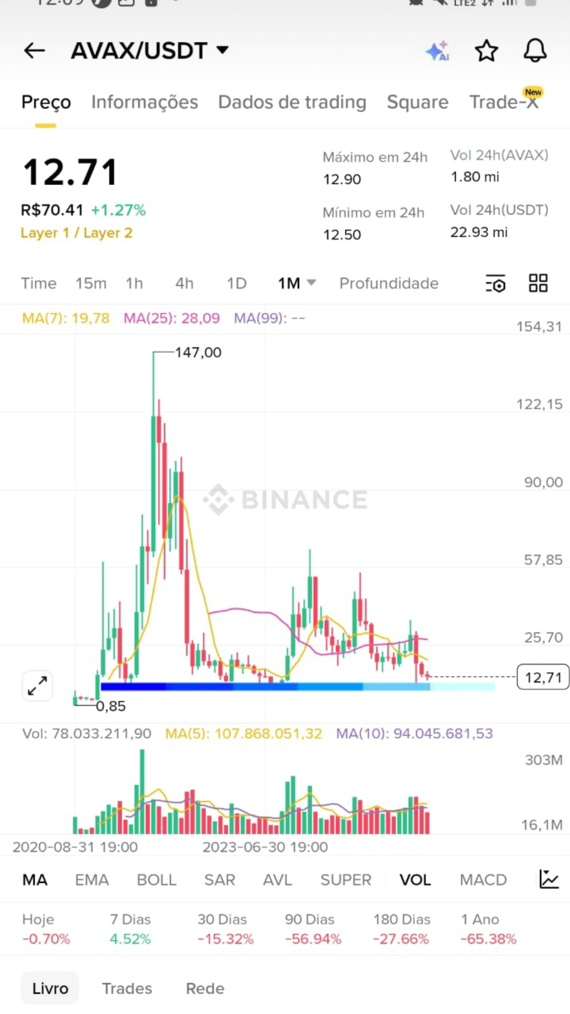The image size is (570, 1014).
Task: Go back with the left arrow
Action: [35, 51]
